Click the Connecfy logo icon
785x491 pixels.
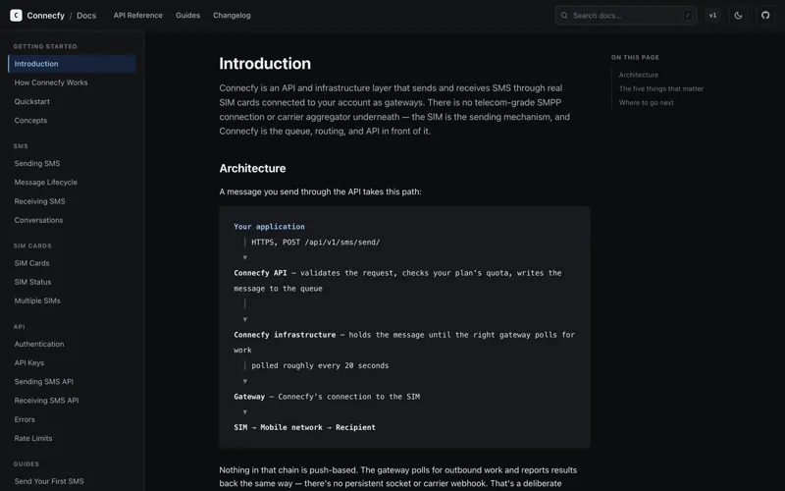coord(16,16)
